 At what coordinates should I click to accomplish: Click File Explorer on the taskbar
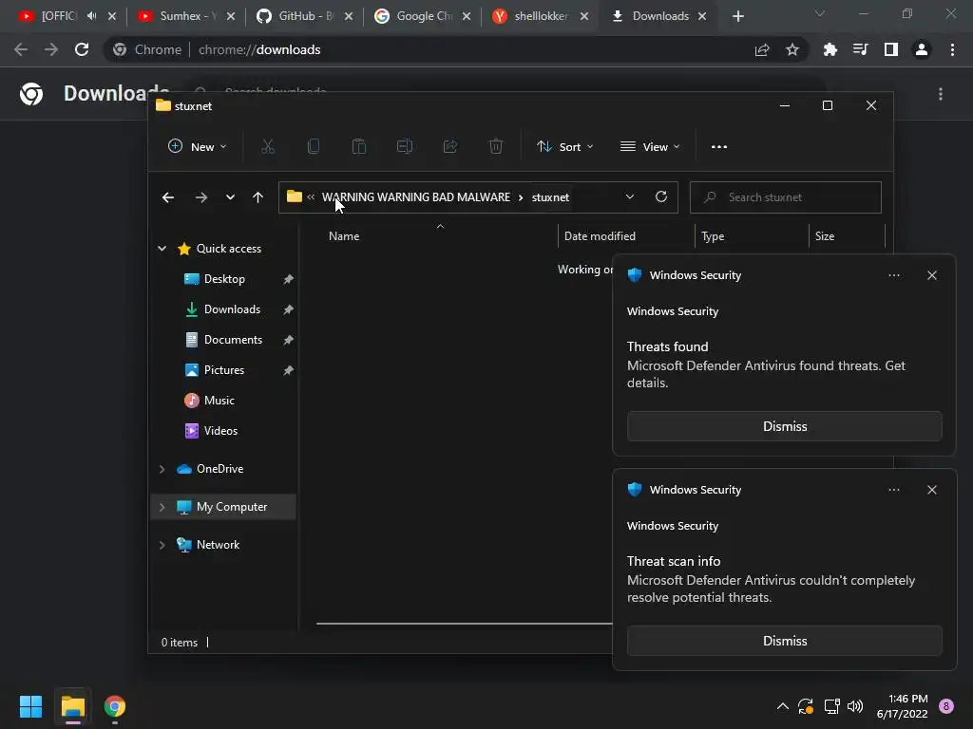click(x=73, y=706)
